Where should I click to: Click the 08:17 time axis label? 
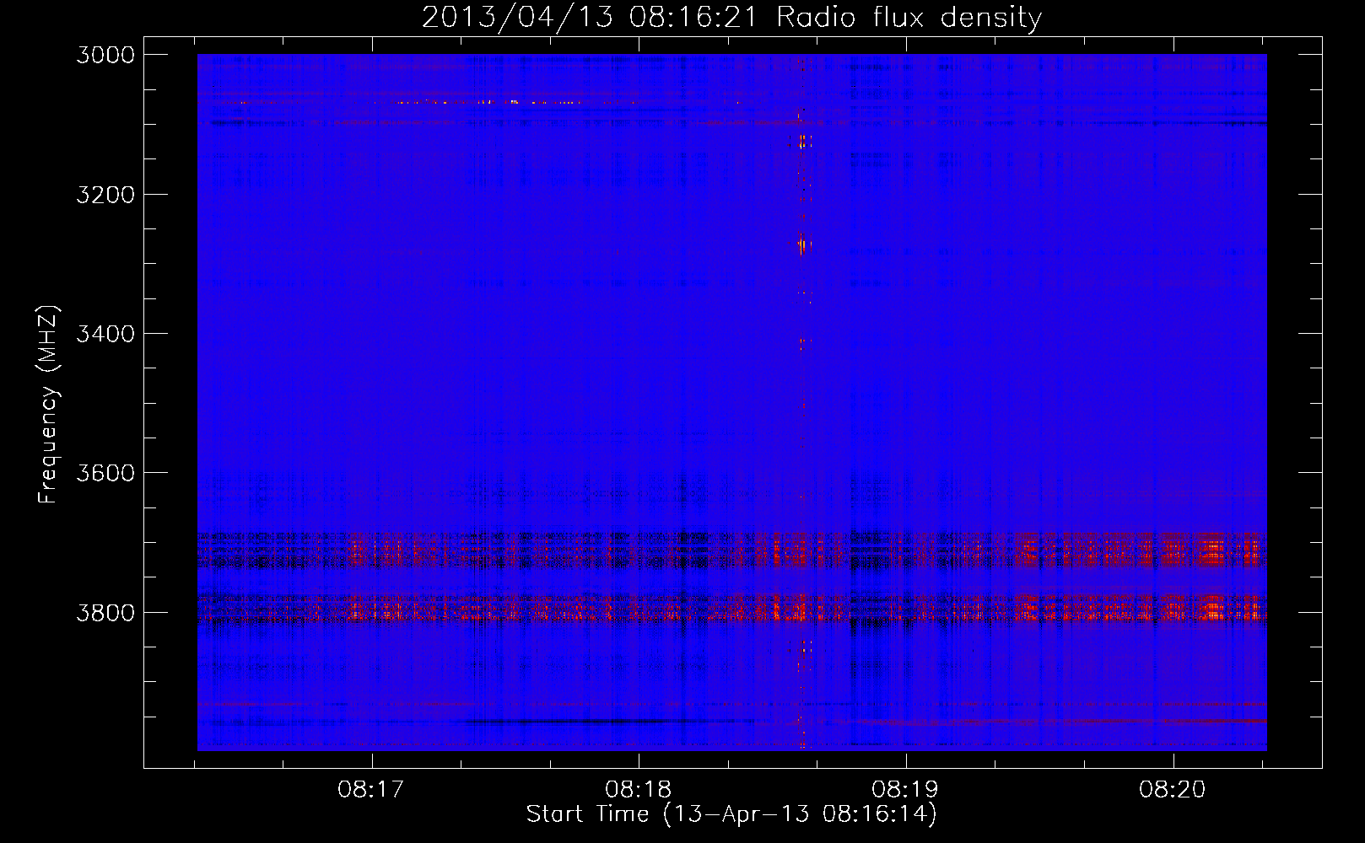(x=371, y=790)
